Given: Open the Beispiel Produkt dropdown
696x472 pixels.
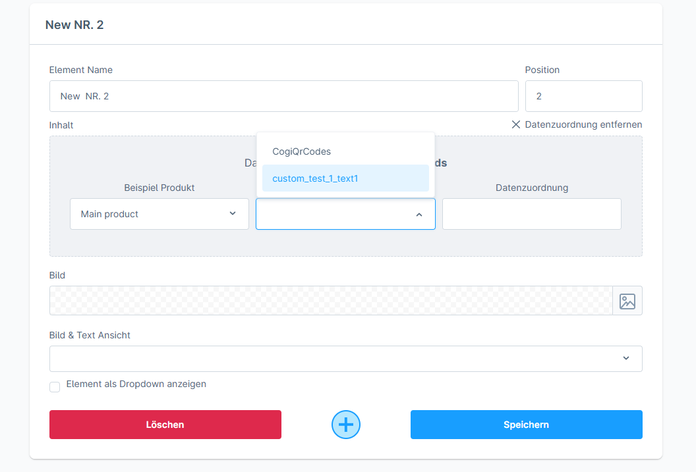Looking at the screenshot, I should click(x=158, y=214).
